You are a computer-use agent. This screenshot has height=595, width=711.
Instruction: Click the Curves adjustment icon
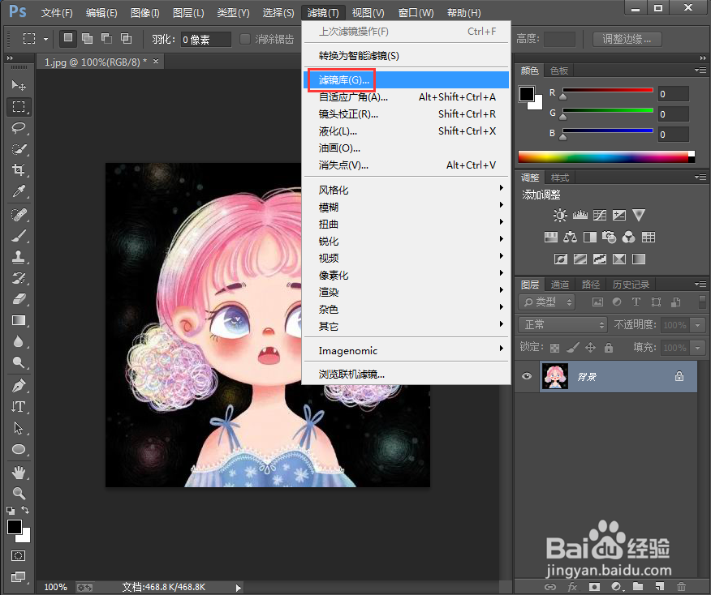click(x=600, y=215)
